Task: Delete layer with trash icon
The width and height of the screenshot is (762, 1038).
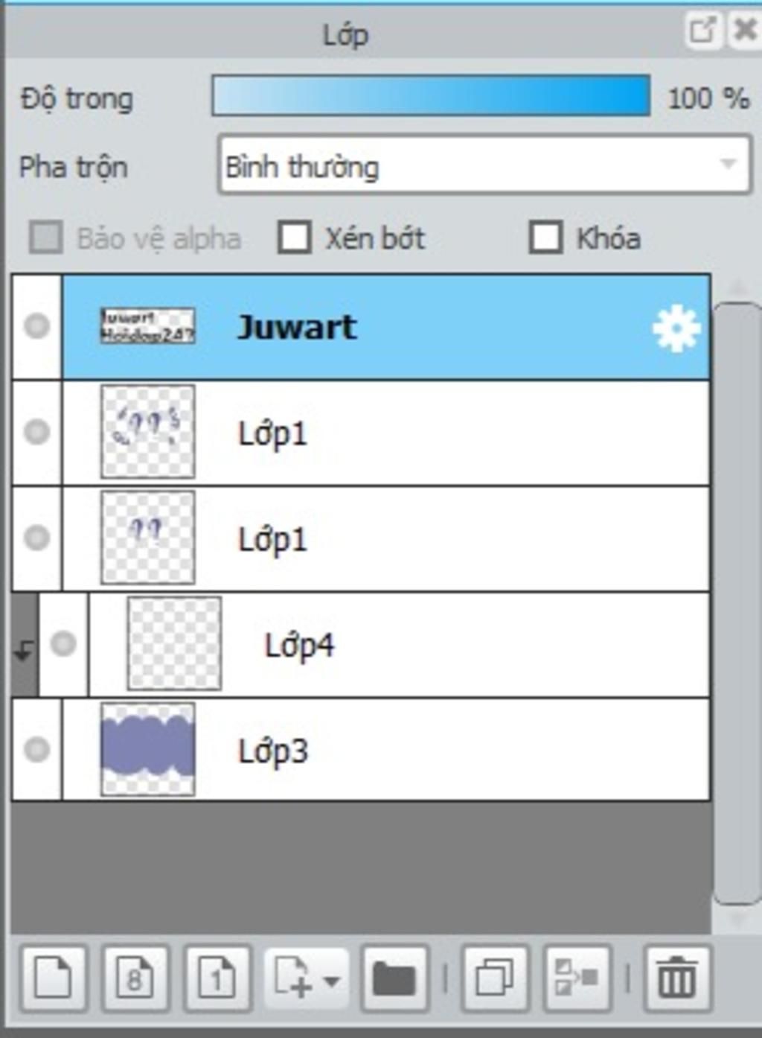Action: pyautogui.click(x=677, y=978)
